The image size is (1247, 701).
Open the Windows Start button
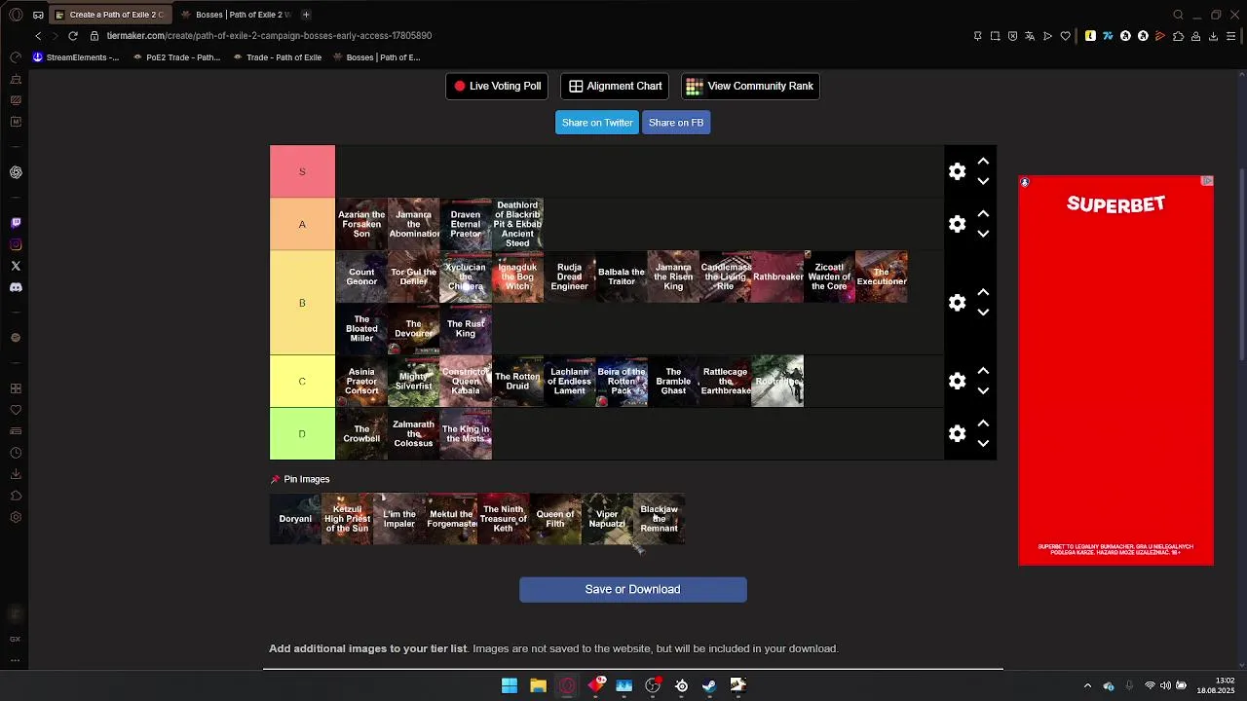(x=510, y=685)
